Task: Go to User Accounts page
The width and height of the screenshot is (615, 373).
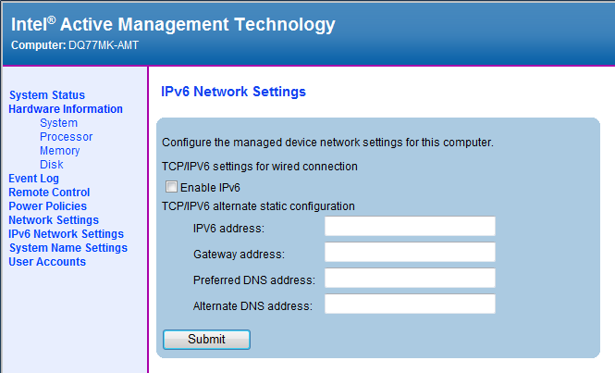Action: click(x=47, y=262)
